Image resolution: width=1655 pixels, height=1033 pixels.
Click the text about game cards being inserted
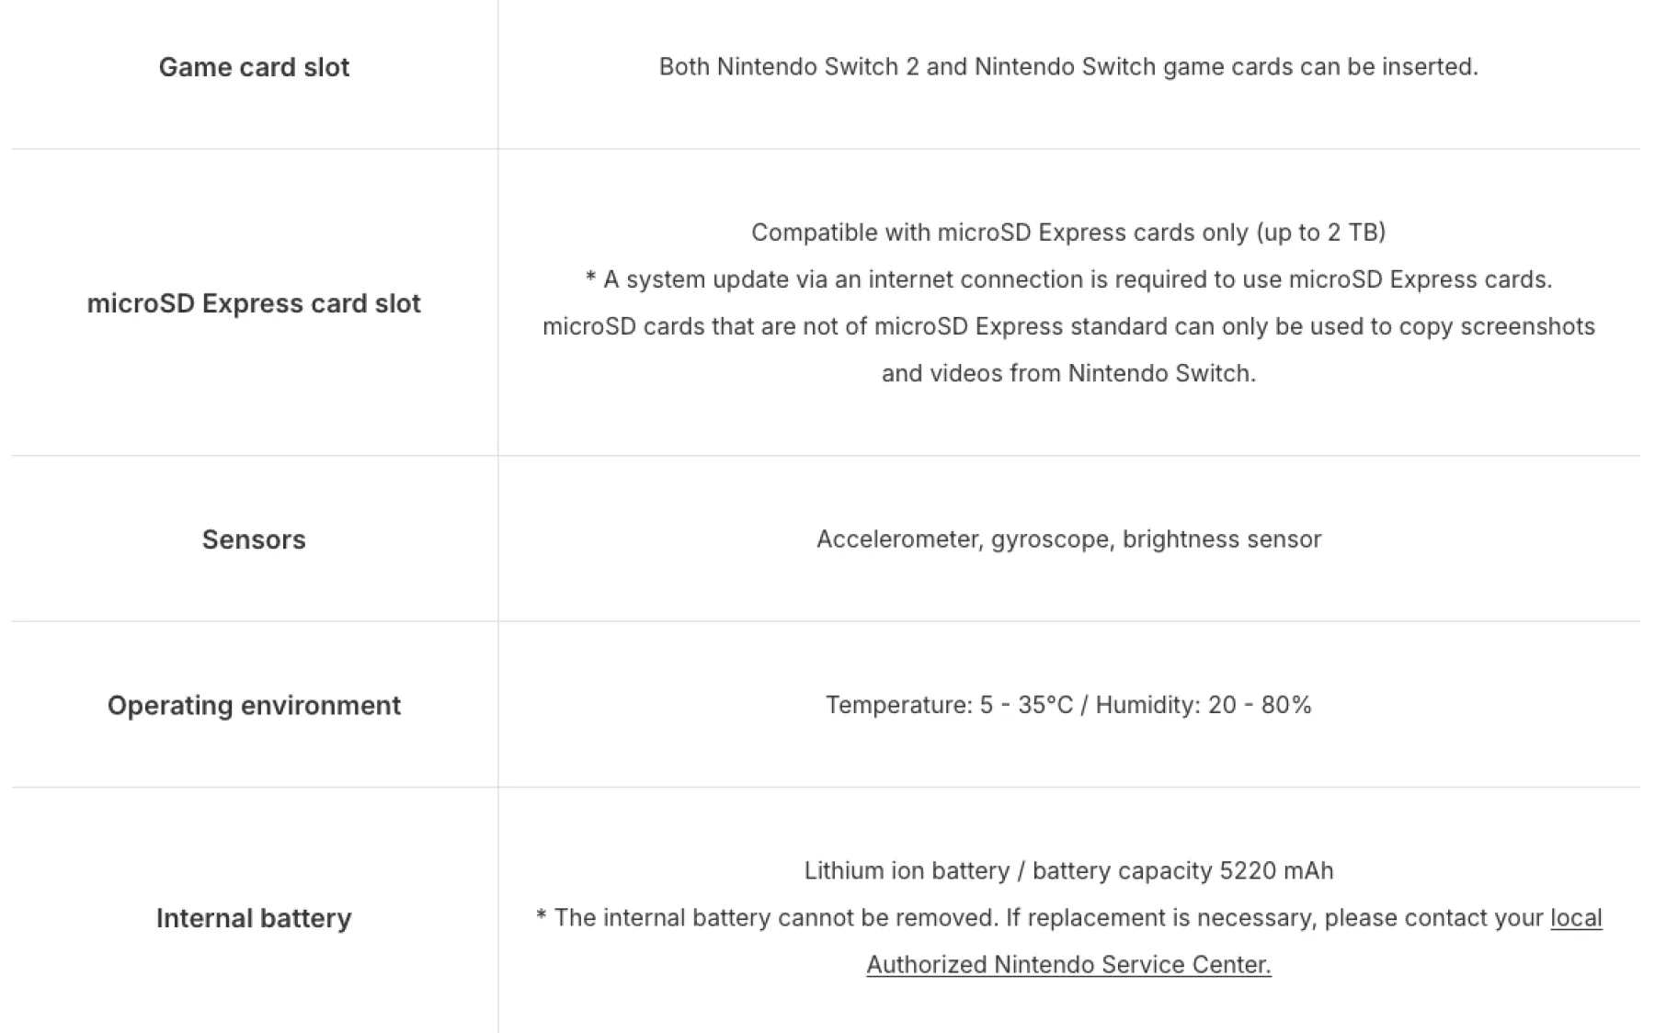tap(1068, 67)
